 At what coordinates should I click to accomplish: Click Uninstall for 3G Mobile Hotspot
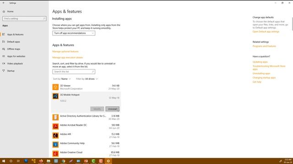(x=113, y=109)
